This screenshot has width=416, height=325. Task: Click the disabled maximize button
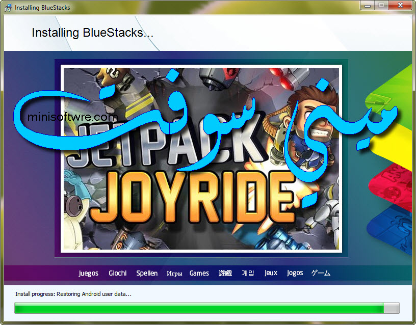381,5
